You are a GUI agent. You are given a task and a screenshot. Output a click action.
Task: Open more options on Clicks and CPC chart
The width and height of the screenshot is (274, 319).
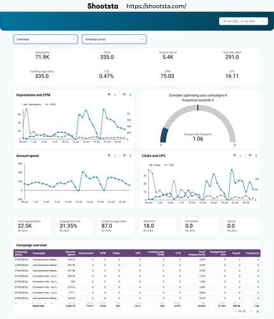tap(256, 156)
